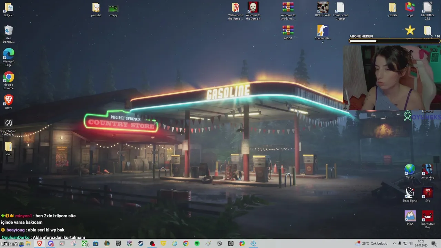Image resolution: width=441 pixels, height=248 pixels.
Task: Select Welcome to the Game red-ear icon
Action: point(236,11)
